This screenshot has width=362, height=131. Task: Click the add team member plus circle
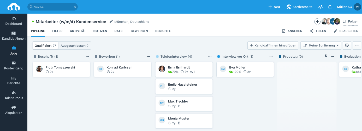click(317, 22)
